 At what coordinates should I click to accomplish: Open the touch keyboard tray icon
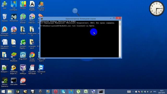129,92
